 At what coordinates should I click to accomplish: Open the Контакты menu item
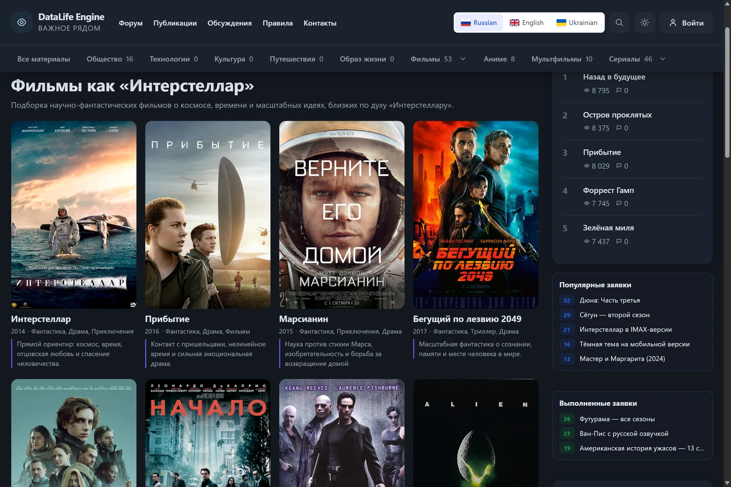tap(320, 23)
